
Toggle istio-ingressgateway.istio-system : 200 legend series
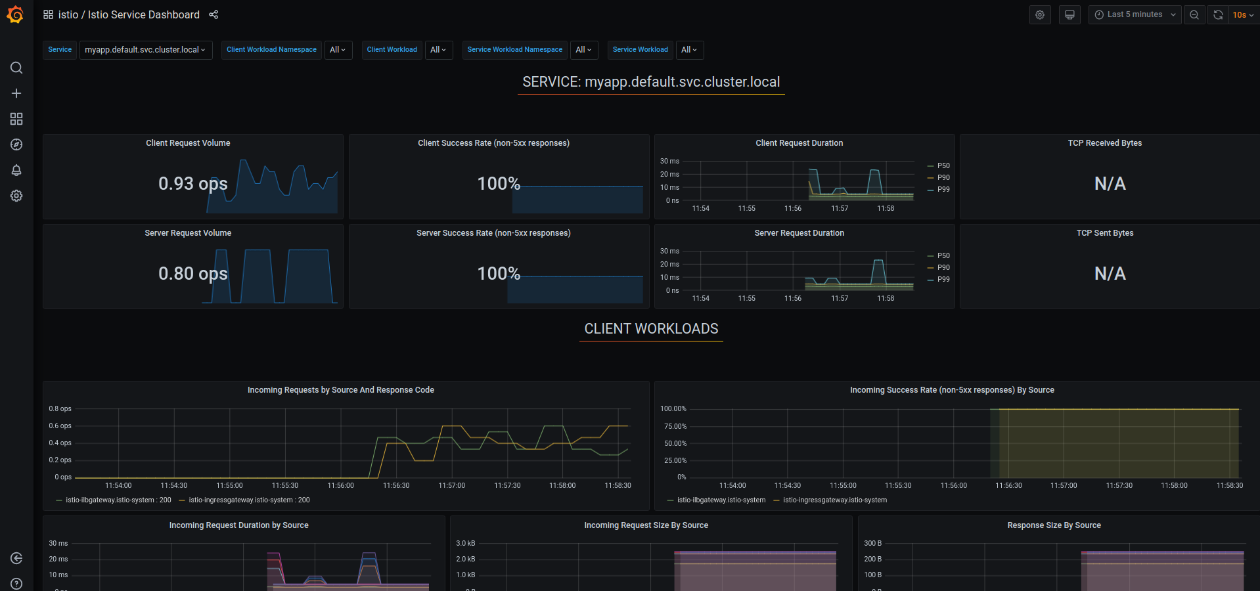click(x=249, y=500)
